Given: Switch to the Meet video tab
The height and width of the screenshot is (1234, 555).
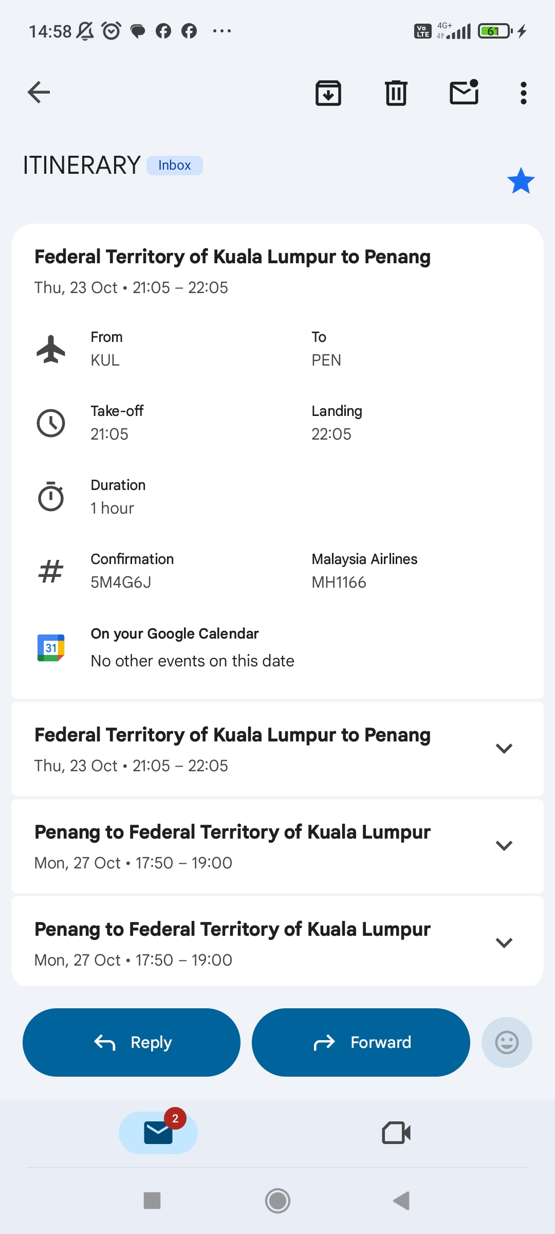Looking at the screenshot, I should click(x=396, y=1133).
